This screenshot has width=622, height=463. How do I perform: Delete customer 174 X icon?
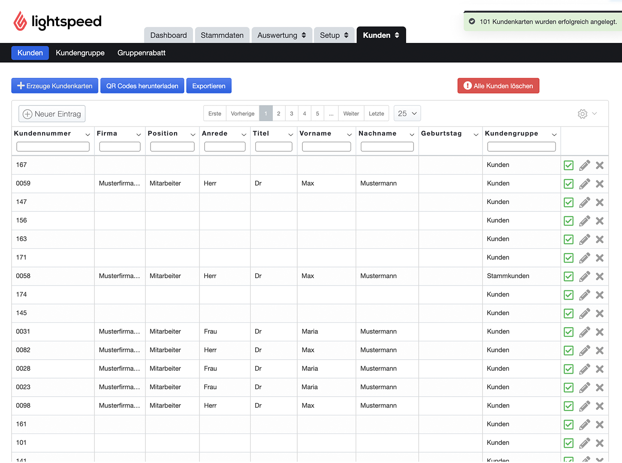600,295
